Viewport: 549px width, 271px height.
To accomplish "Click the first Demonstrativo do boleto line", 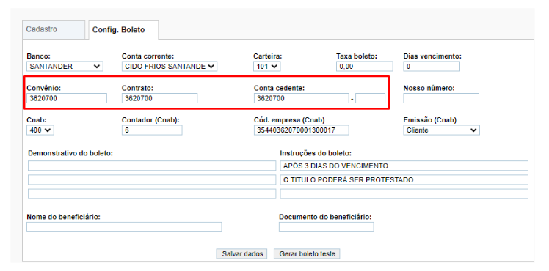I will tap(152, 166).
